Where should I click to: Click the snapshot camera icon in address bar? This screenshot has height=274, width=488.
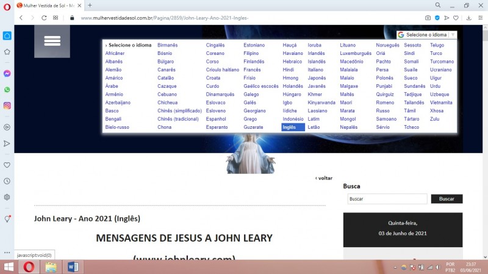coord(428,18)
